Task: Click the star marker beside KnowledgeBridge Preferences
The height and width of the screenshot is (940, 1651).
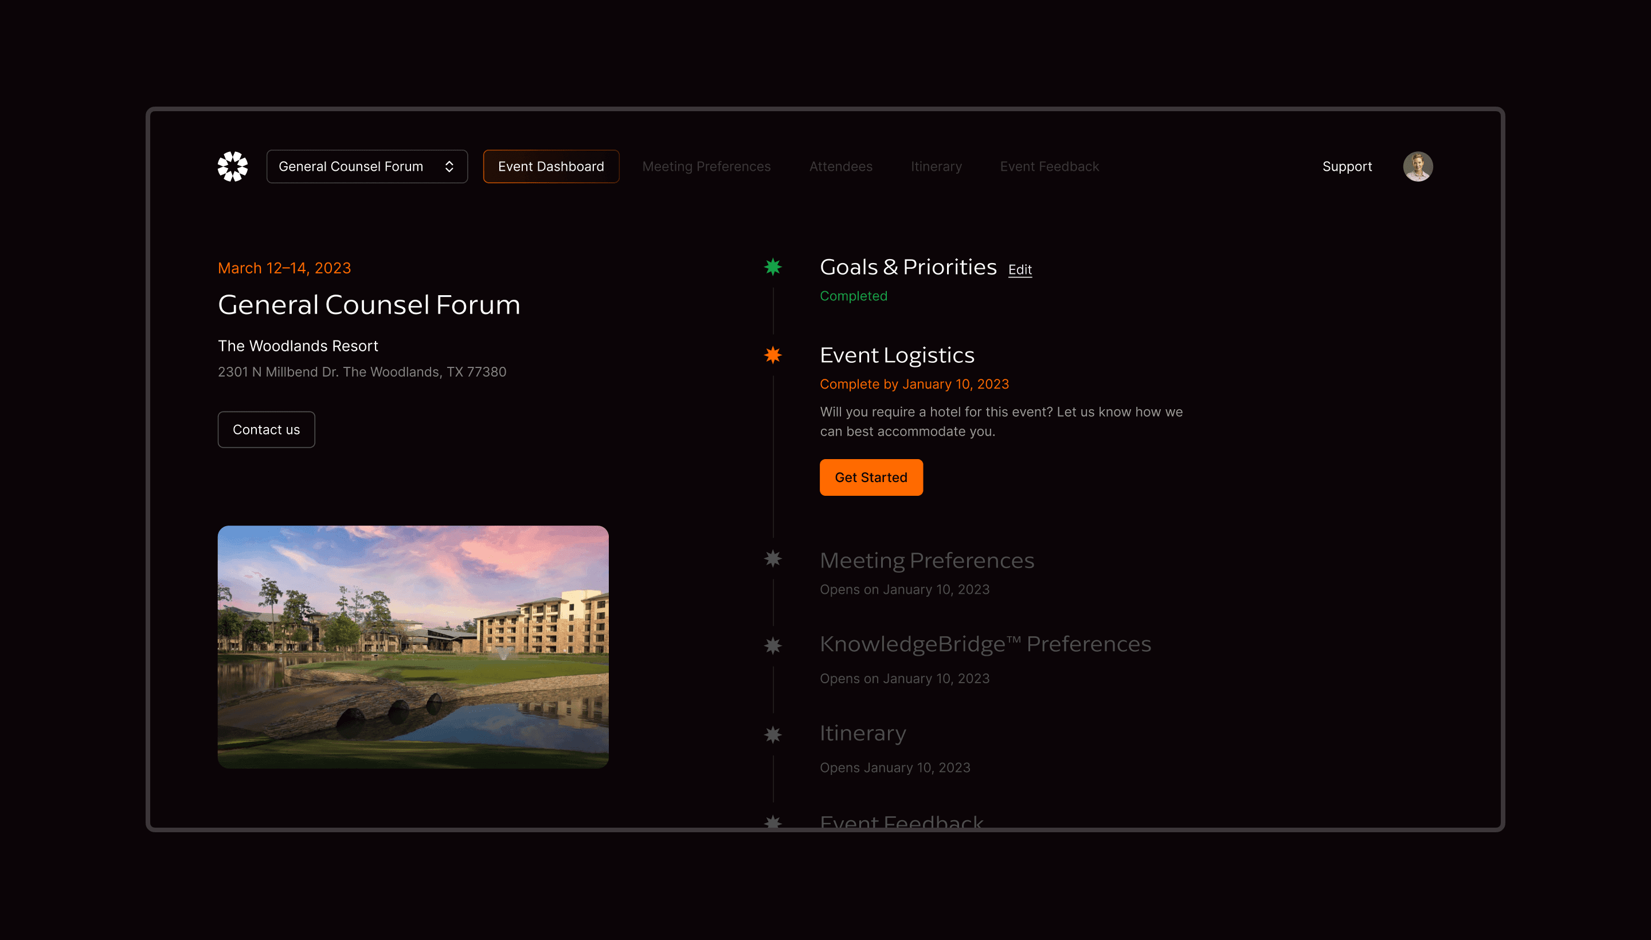Action: tap(773, 645)
